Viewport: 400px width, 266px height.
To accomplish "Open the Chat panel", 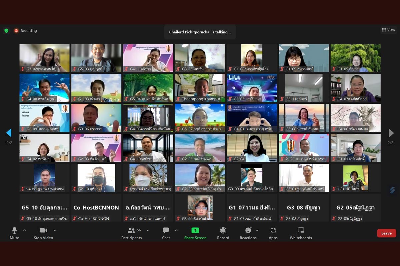I will pos(166,231).
